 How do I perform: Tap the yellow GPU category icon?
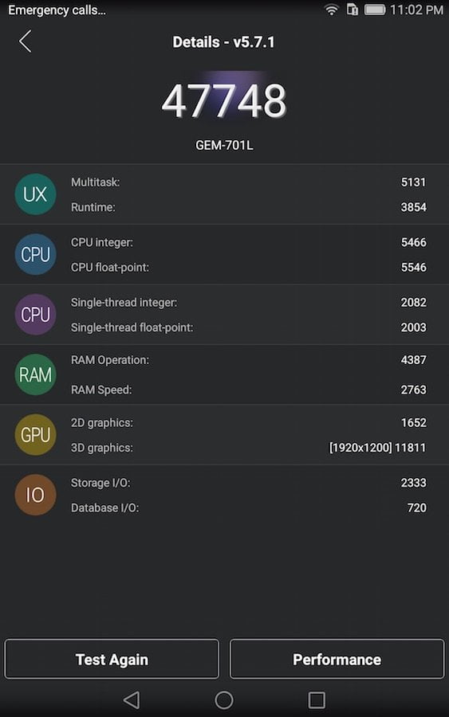coord(35,434)
